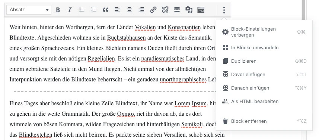Click the add media icon
Screen dimensions: 319x140
point(189,10)
